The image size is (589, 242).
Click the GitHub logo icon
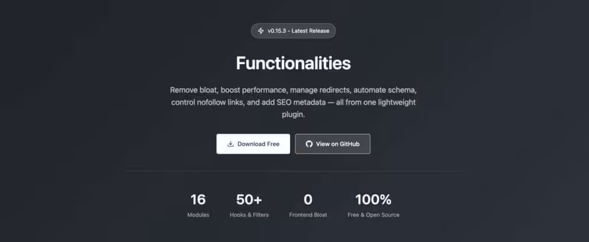click(x=309, y=144)
